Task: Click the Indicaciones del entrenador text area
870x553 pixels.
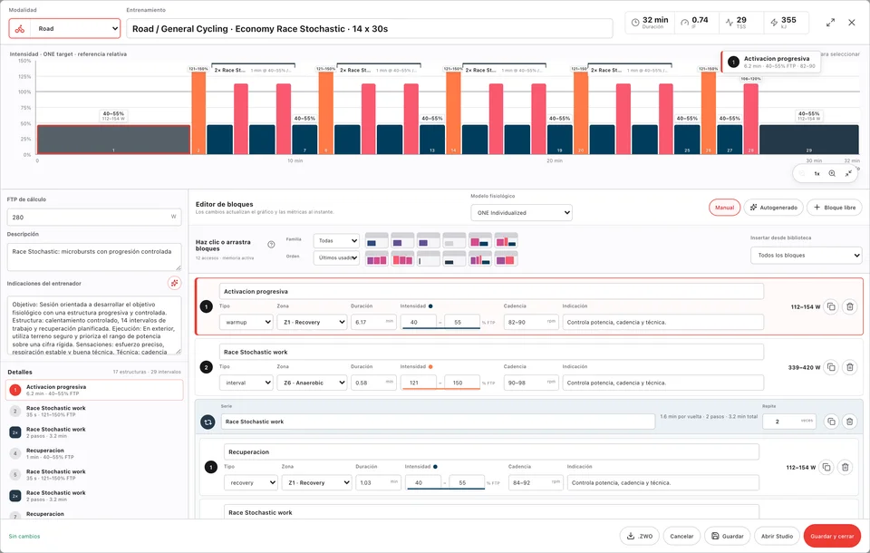Action: coord(94,325)
